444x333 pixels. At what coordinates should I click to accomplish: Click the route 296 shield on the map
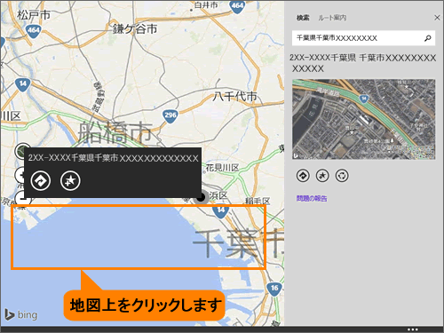coord(170,115)
